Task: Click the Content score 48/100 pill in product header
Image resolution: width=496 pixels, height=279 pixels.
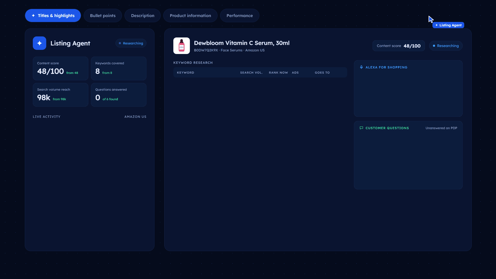Action: point(399,46)
